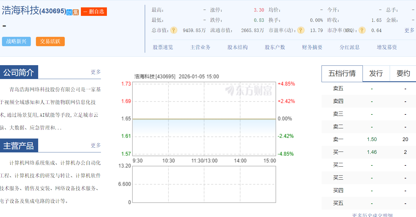Click 卖一 price 1.50

372,139
